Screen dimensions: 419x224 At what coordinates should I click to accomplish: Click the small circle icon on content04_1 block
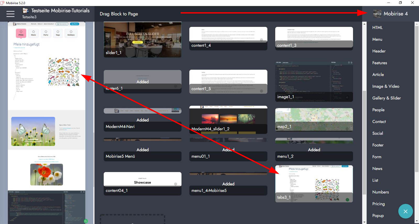pyautogui.click(x=176, y=184)
